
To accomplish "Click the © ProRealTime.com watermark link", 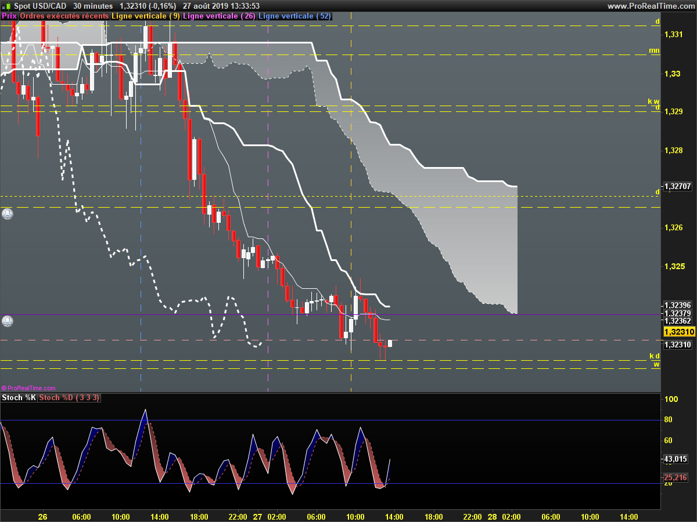I will pyautogui.click(x=29, y=388).
